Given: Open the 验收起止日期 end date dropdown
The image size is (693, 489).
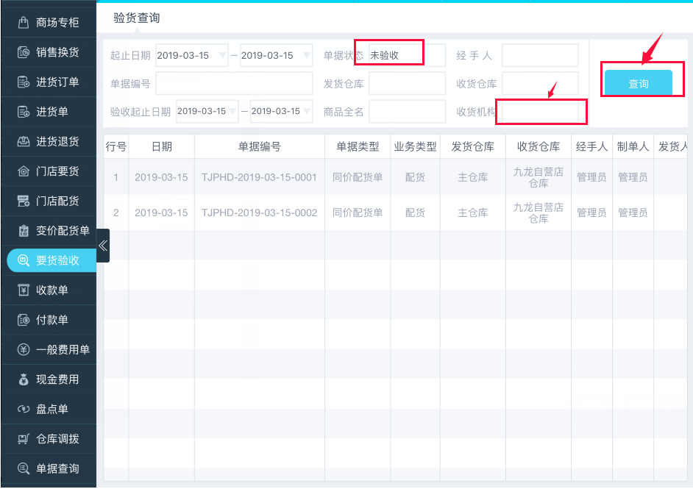Looking at the screenshot, I should [x=281, y=111].
